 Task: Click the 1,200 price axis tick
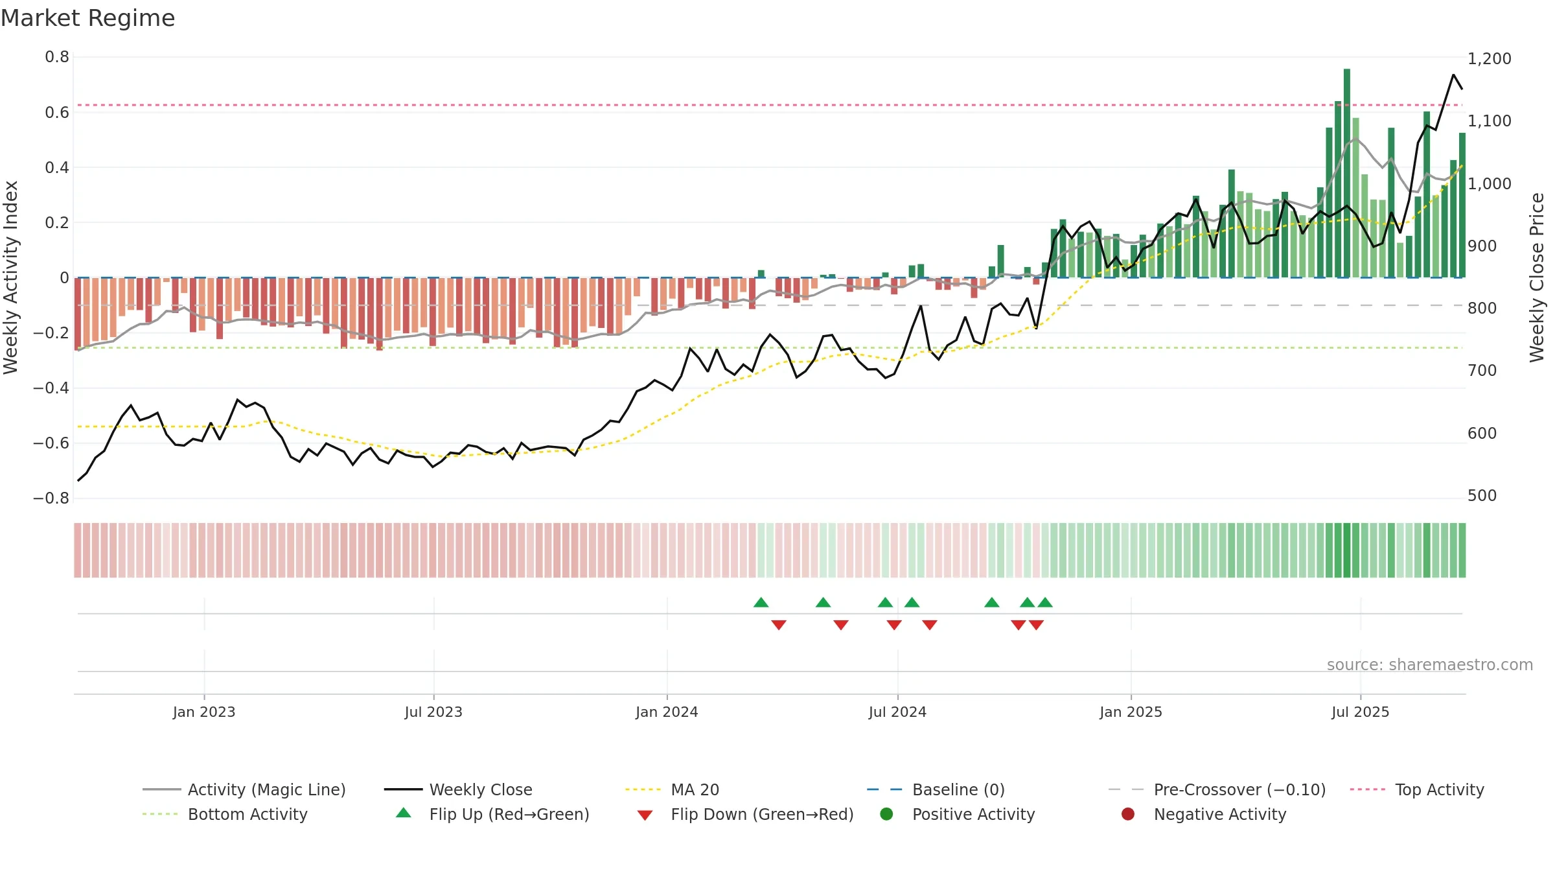coord(1489,59)
